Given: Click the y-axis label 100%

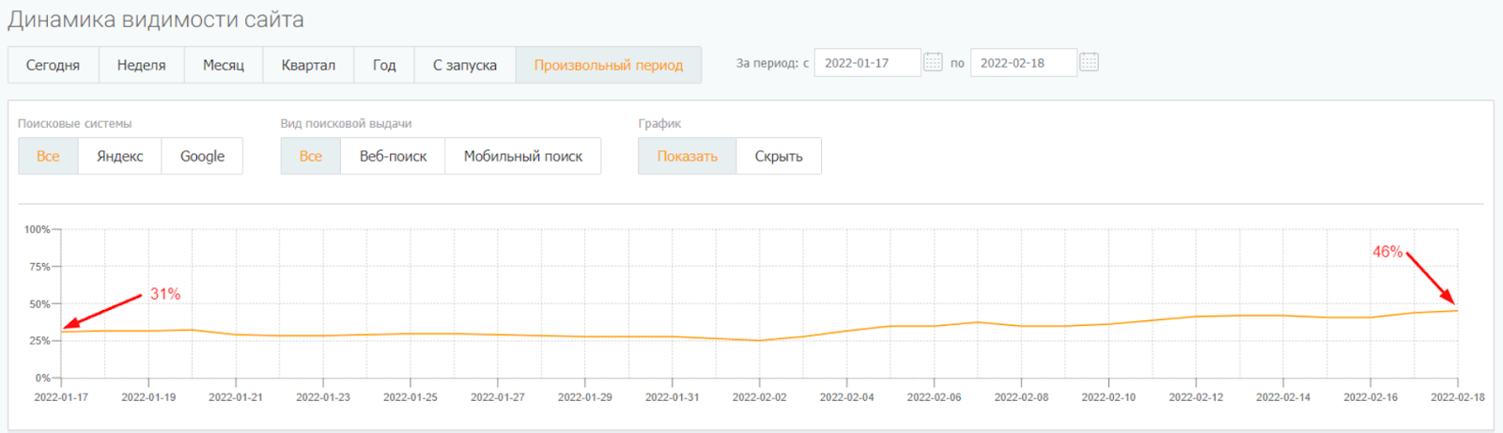Looking at the screenshot, I should point(38,229).
